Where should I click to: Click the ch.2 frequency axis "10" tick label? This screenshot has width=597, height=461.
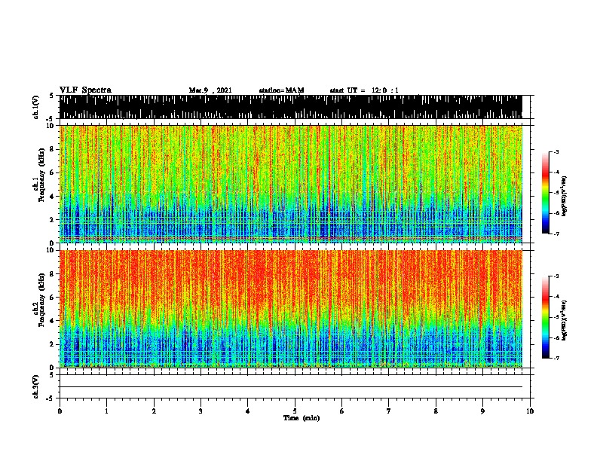click(x=51, y=250)
